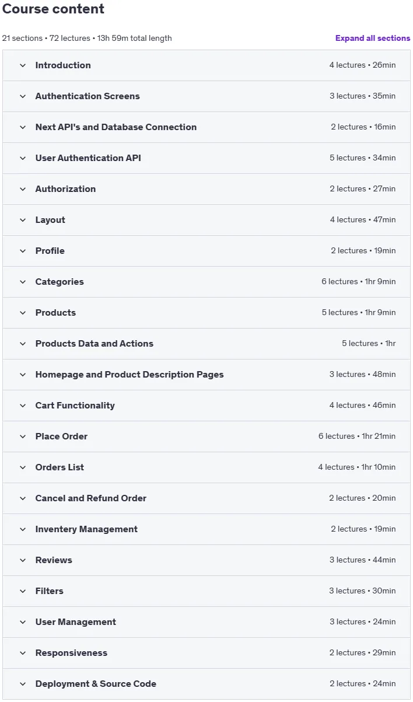Expand Next API's and Database Connection chevron
The width and height of the screenshot is (413, 702).
(x=23, y=127)
